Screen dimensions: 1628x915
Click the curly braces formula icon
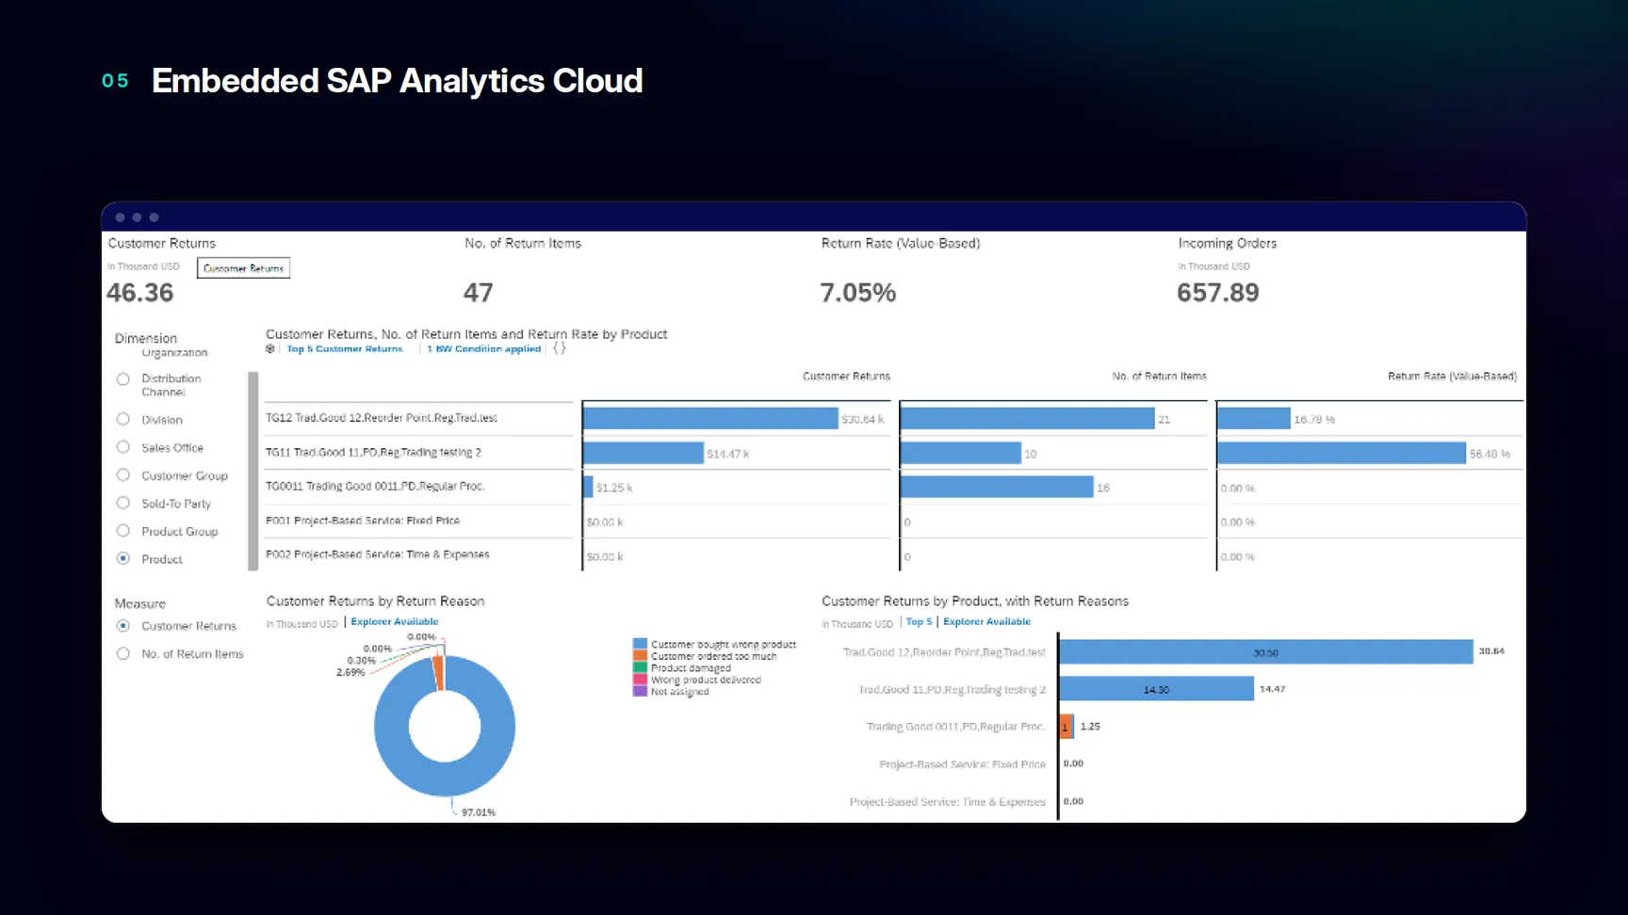pos(559,348)
